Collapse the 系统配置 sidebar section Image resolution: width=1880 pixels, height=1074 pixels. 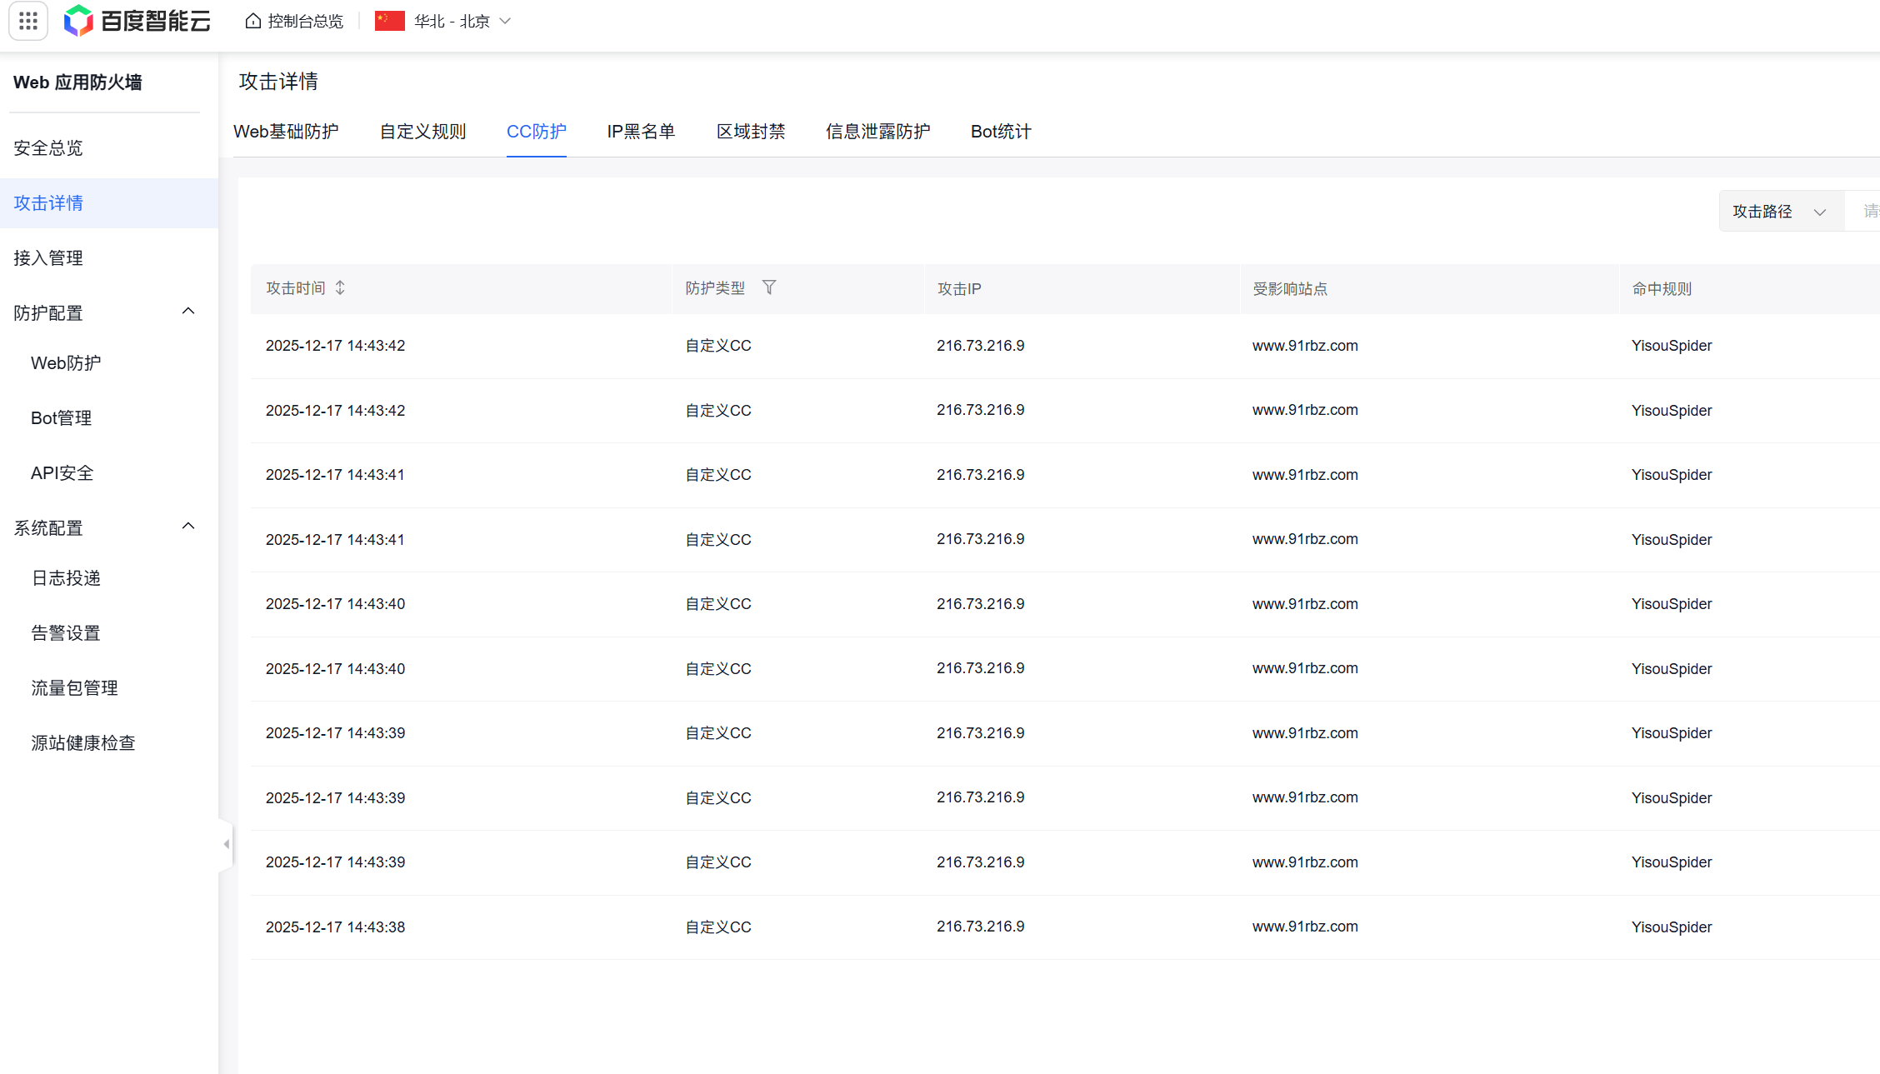(188, 527)
